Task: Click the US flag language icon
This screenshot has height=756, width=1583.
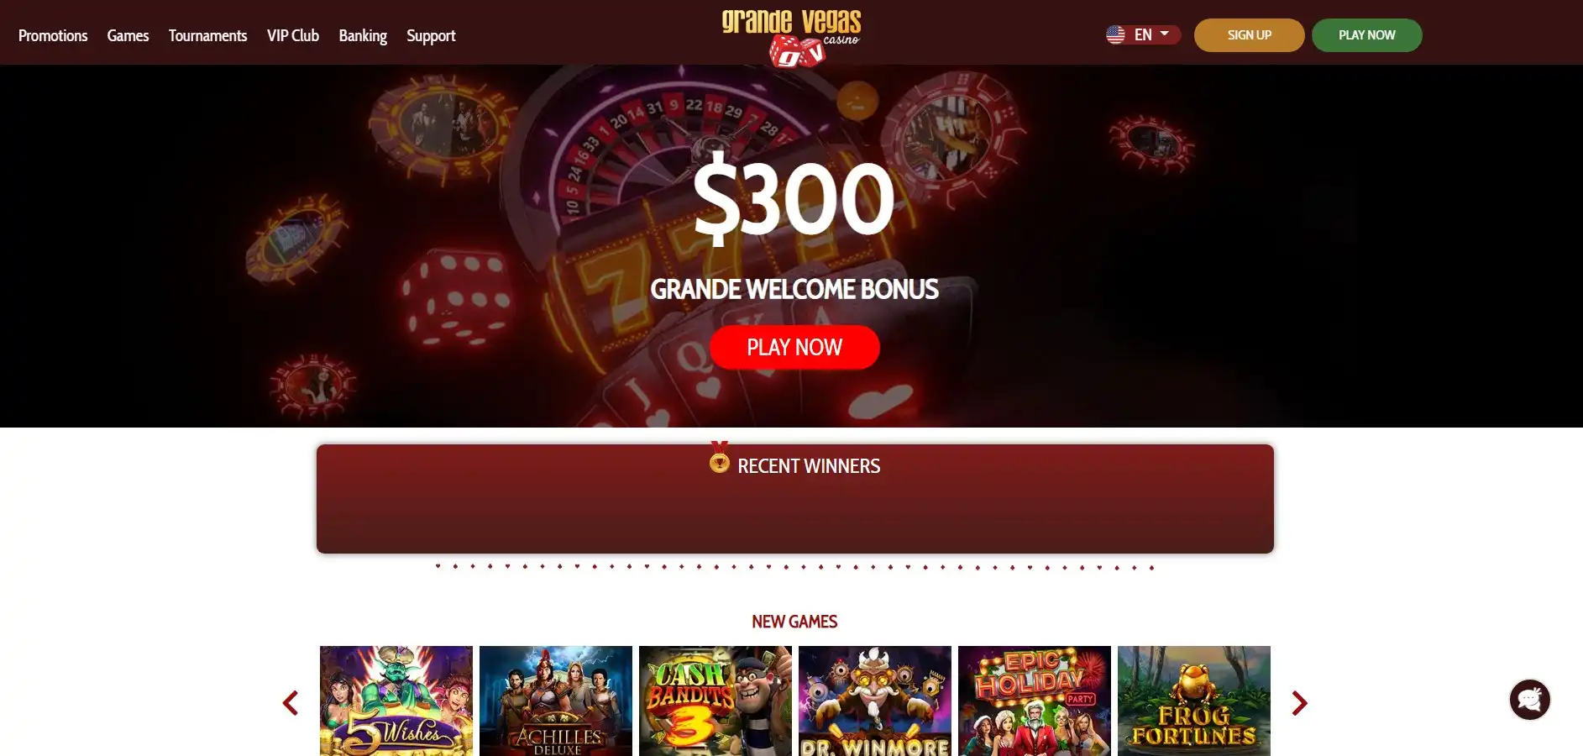Action: click(x=1115, y=35)
